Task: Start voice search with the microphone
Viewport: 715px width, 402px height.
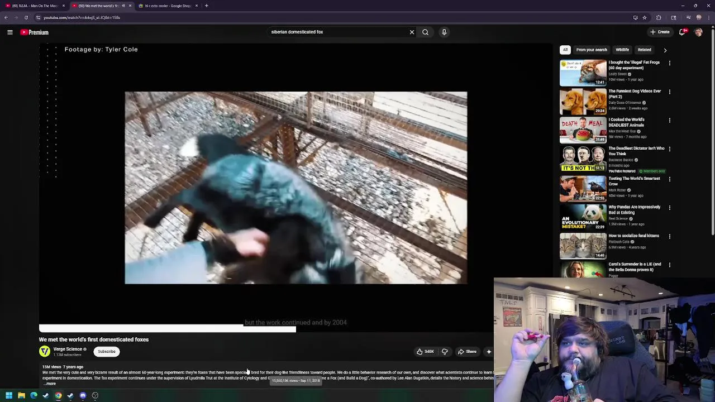Action: pos(444,32)
